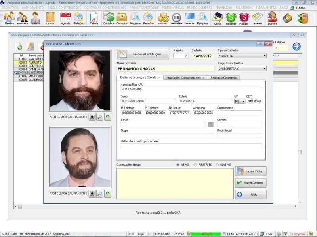Image resolution: width=317 pixels, height=237 pixels.
Task: Open the Membro toolbar icon
Action: (9, 18)
